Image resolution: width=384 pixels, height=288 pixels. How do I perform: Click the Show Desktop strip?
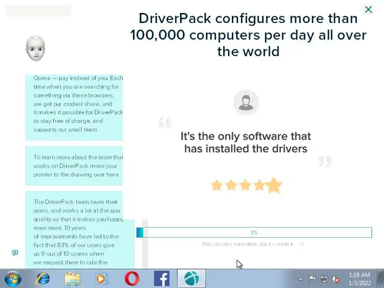pyautogui.click(x=381, y=278)
